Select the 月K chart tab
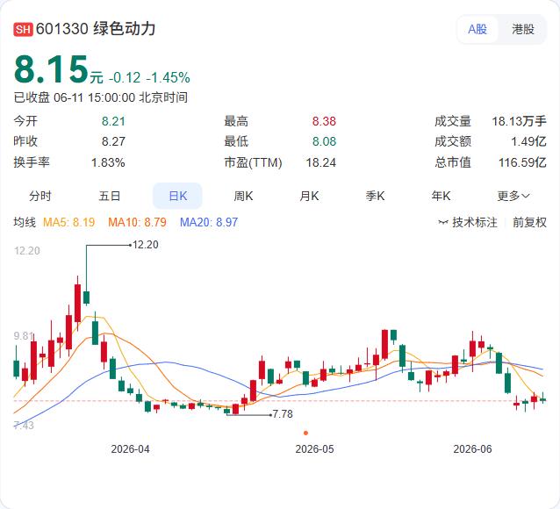Viewport: 560px width, 509px height. pos(309,196)
